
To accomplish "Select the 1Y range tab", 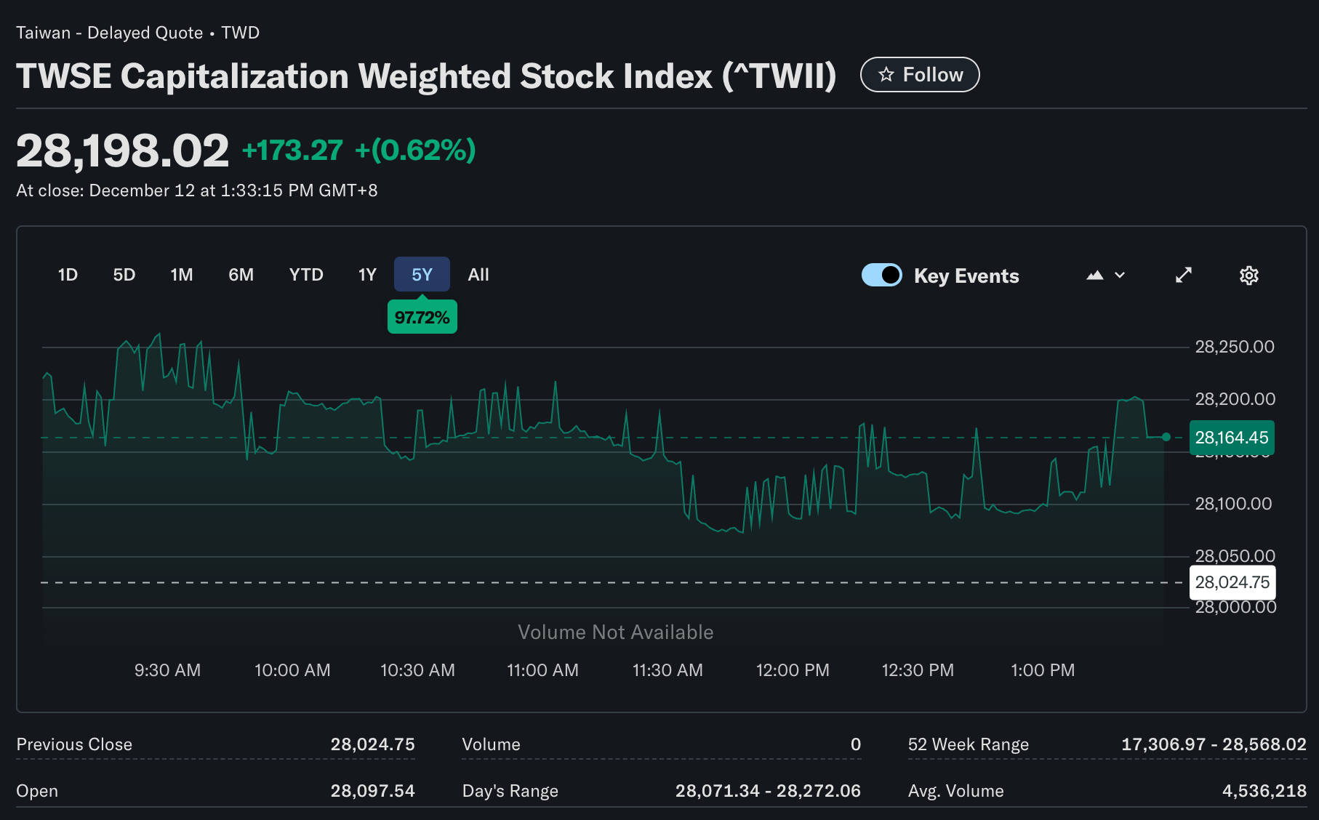I will tap(367, 275).
